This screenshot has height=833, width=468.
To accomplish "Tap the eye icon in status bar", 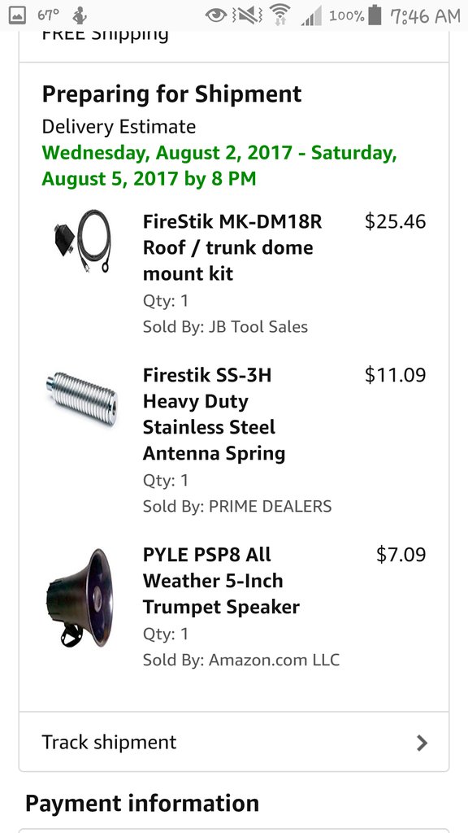I will point(216,15).
